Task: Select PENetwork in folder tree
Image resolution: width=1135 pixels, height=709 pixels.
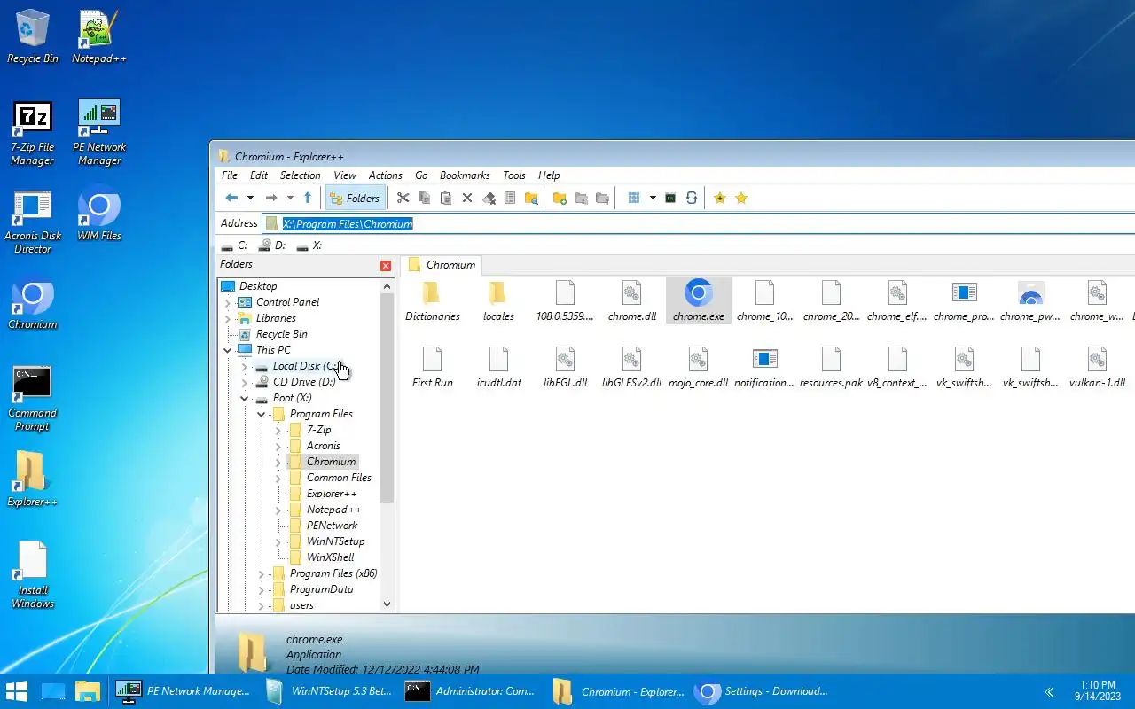Action: (332, 526)
